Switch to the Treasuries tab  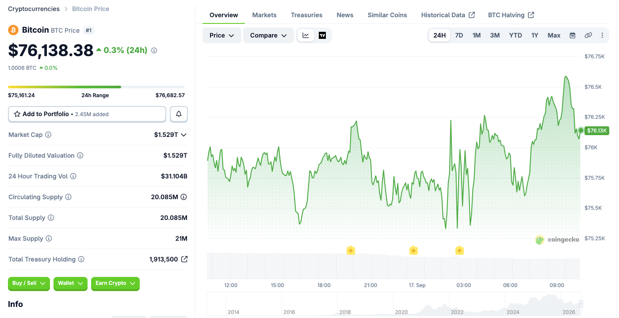306,15
